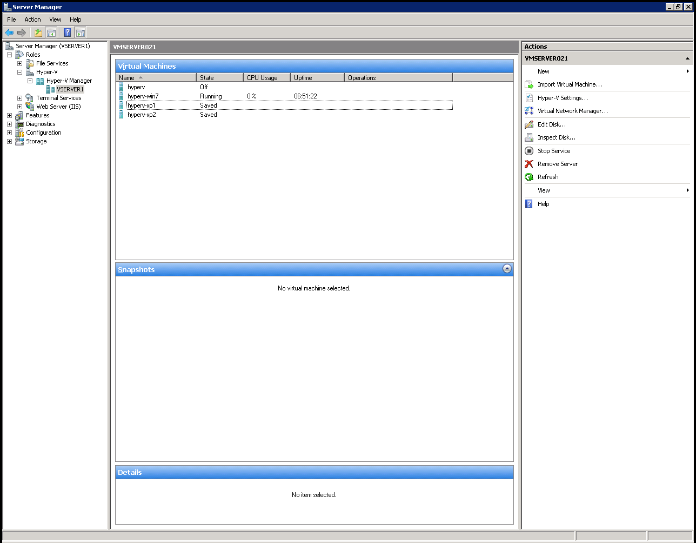Click the Operations column header

click(x=398, y=78)
